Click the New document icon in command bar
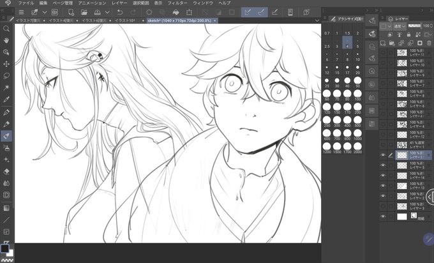This screenshot has height=263, width=434. [x=71, y=12]
